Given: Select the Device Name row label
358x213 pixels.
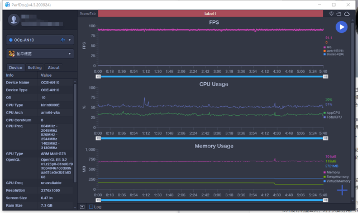Looking at the screenshot, I should click(x=17, y=82).
